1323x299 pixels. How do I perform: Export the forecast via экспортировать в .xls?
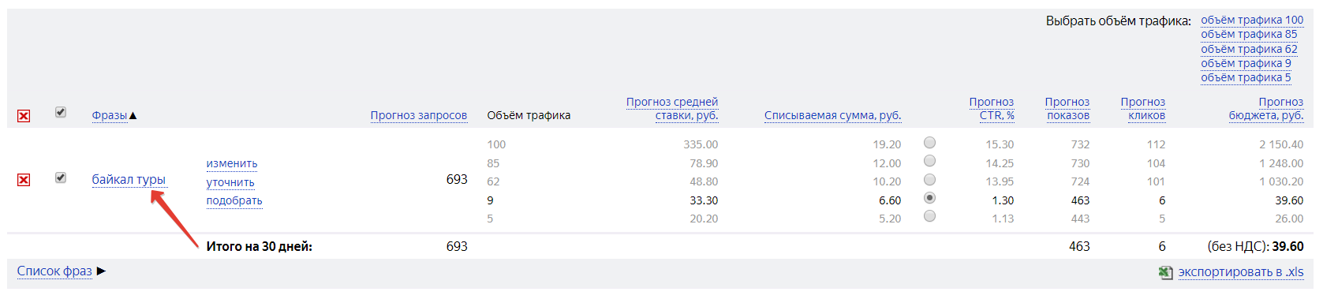pyautogui.click(x=1241, y=271)
